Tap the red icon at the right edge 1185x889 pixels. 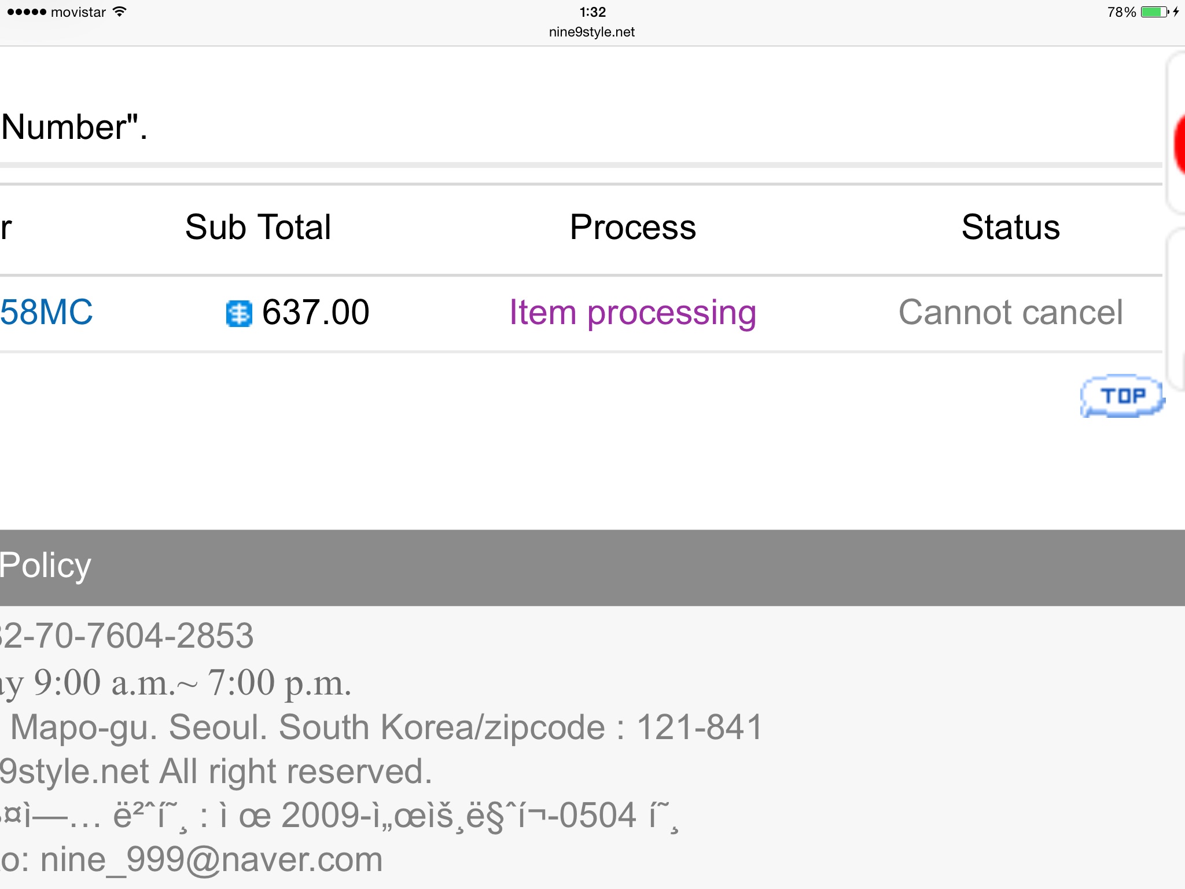[x=1179, y=145]
